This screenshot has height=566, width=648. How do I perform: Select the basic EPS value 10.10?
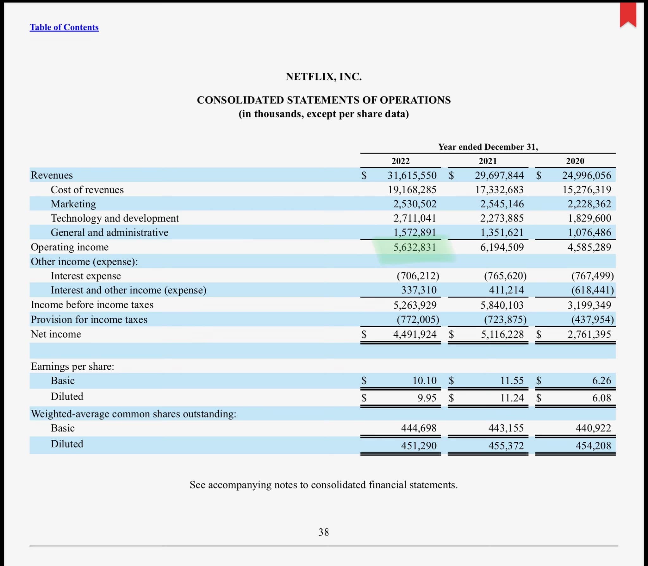pyautogui.click(x=425, y=380)
